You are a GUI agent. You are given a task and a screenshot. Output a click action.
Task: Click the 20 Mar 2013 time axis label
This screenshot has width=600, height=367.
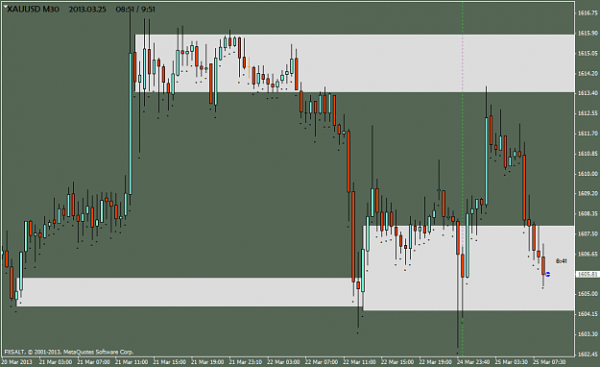click(17, 362)
